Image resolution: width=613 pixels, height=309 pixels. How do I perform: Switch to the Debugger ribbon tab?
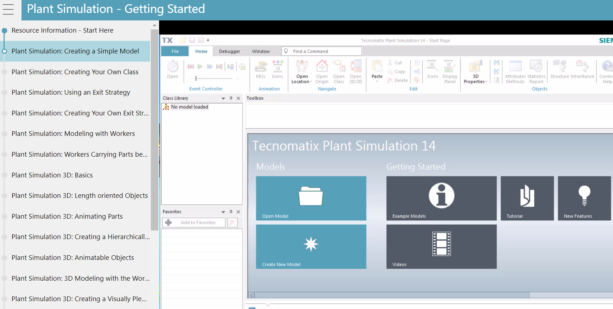click(229, 51)
